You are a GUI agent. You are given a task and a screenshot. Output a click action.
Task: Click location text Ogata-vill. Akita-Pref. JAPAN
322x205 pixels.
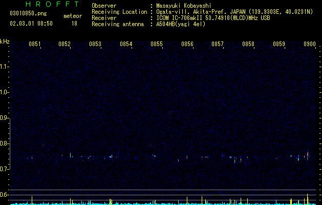201,12
